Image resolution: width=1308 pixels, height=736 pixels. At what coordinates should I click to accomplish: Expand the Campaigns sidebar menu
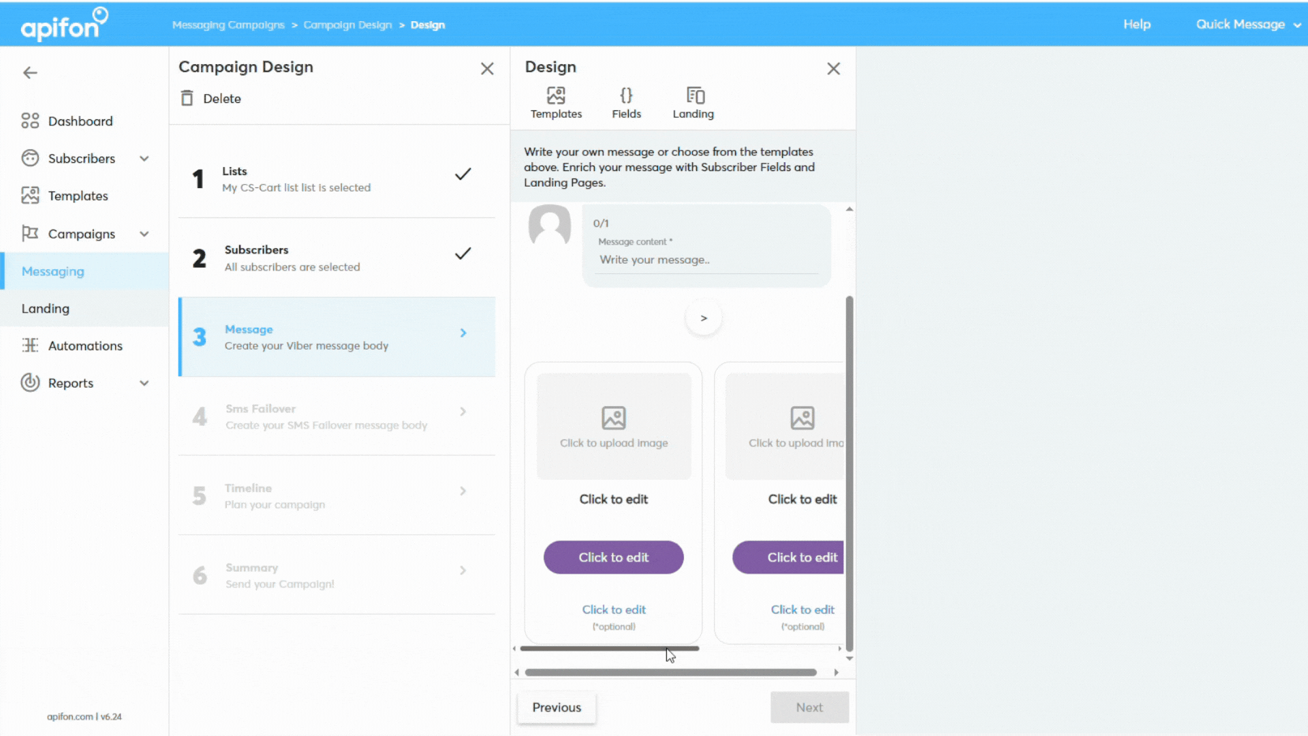pos(144,234)
